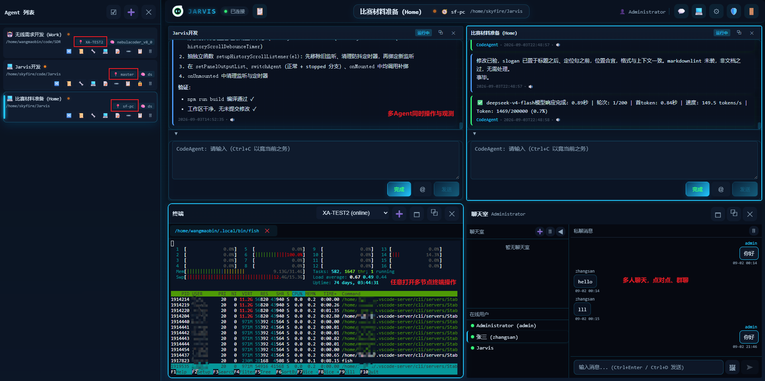This screenshot has height=381, width=765.
Task: Add a new agent with the plus icon in Agent list
Action: 131,12
